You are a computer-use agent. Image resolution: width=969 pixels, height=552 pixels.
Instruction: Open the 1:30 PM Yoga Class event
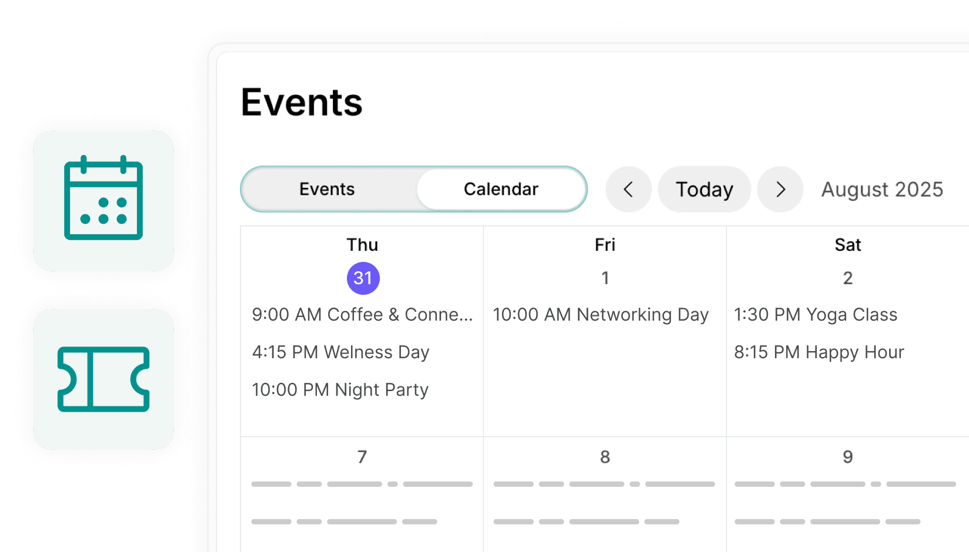(x=816, y=315)
